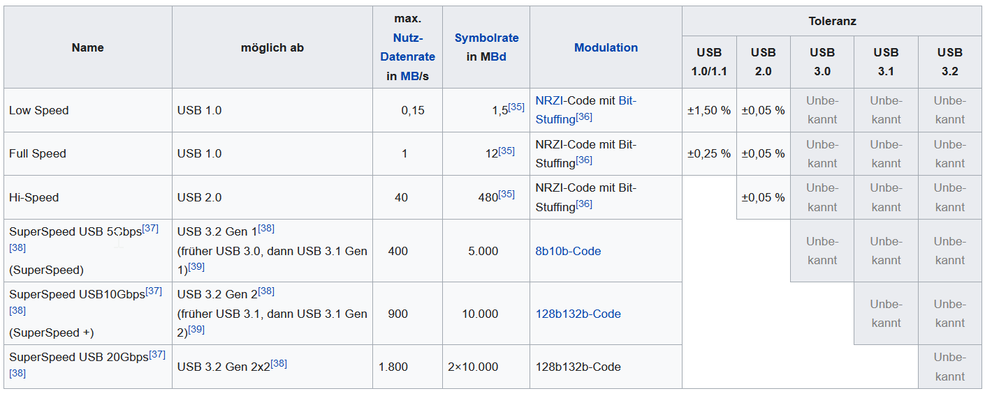The height and width of the screenshot is (398, 985).
Task: Click footnote 36 in Full Speed modulation
Action: [584, 160]
